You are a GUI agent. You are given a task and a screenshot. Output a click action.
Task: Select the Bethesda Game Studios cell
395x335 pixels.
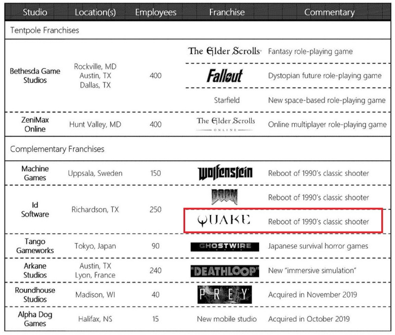(x=35, y=76)
